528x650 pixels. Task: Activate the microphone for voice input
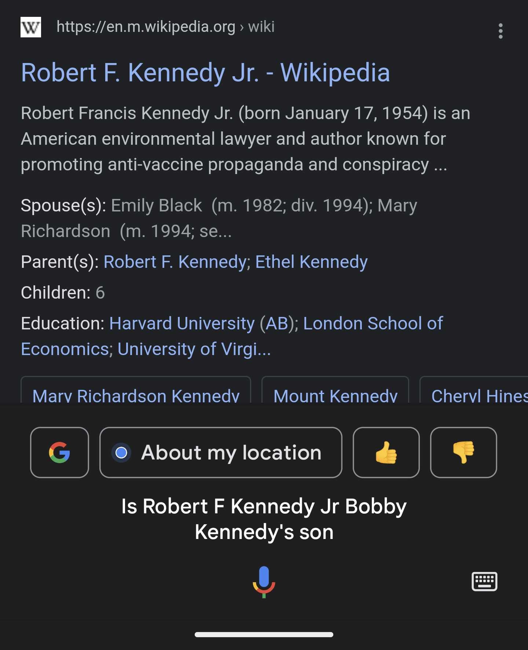click(264, 582)
